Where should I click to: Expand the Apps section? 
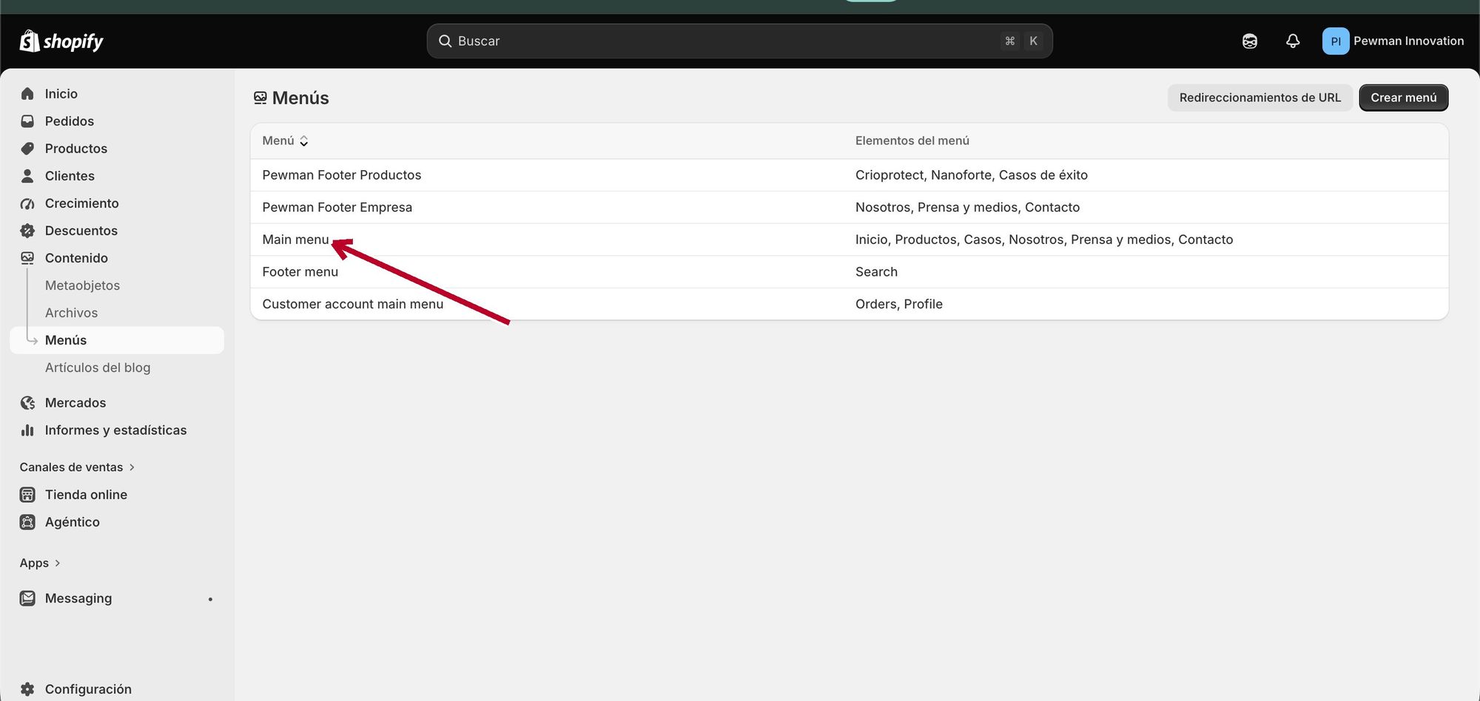coord(40,563)
